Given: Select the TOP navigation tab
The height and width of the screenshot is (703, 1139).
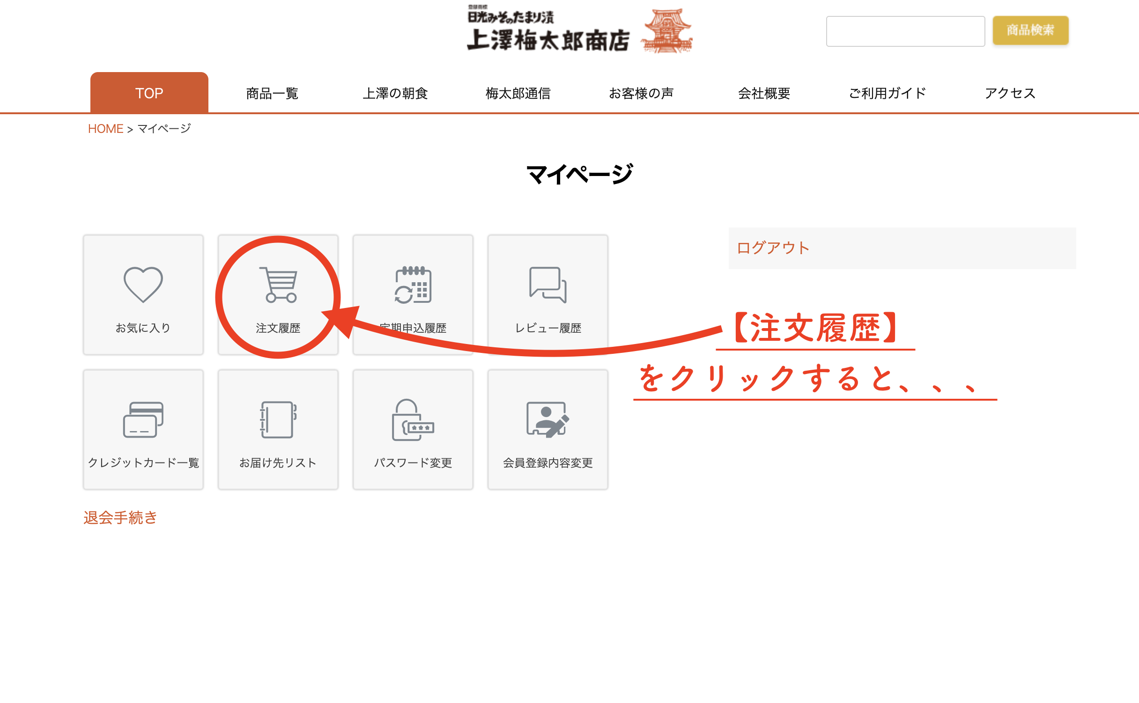Looking at the screenshot, I should click(x=149, y=93).
